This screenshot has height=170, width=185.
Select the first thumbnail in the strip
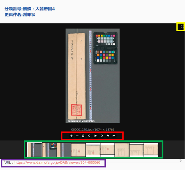[x=35, y=150]
